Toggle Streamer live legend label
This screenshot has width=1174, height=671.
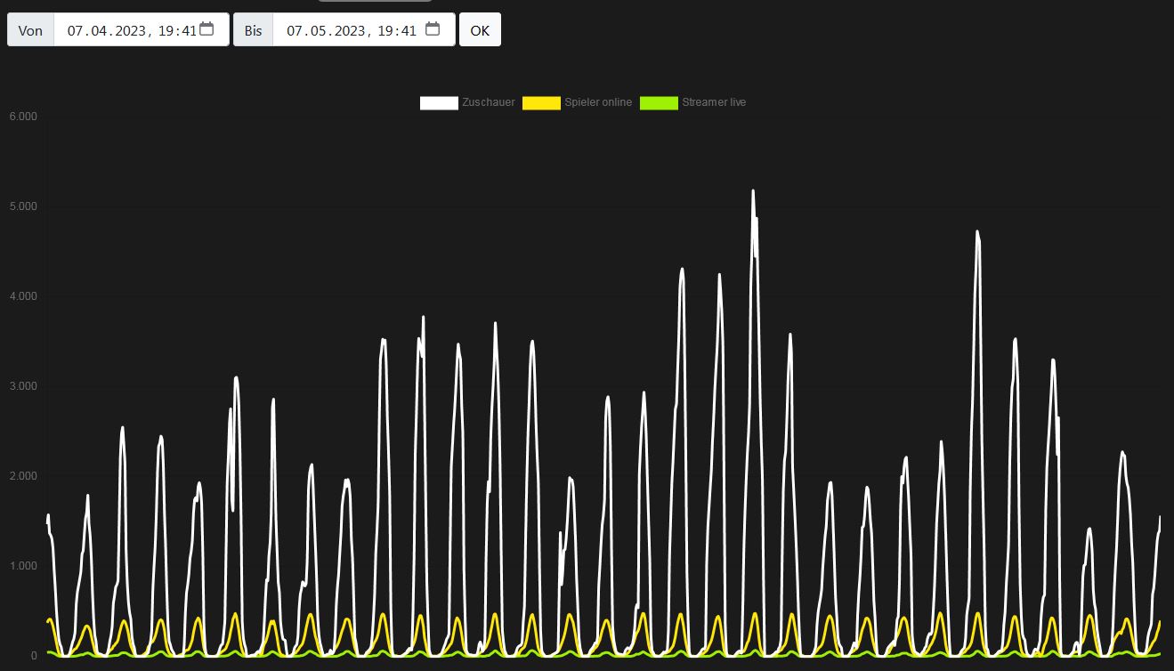tap(714, 102)
